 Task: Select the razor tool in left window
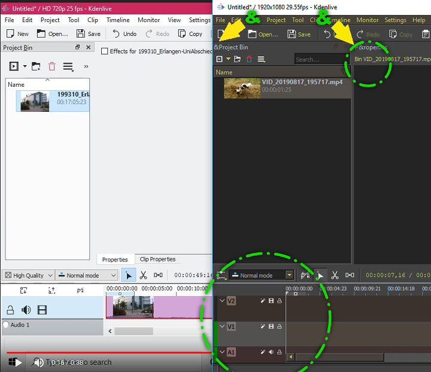point(143,275)
